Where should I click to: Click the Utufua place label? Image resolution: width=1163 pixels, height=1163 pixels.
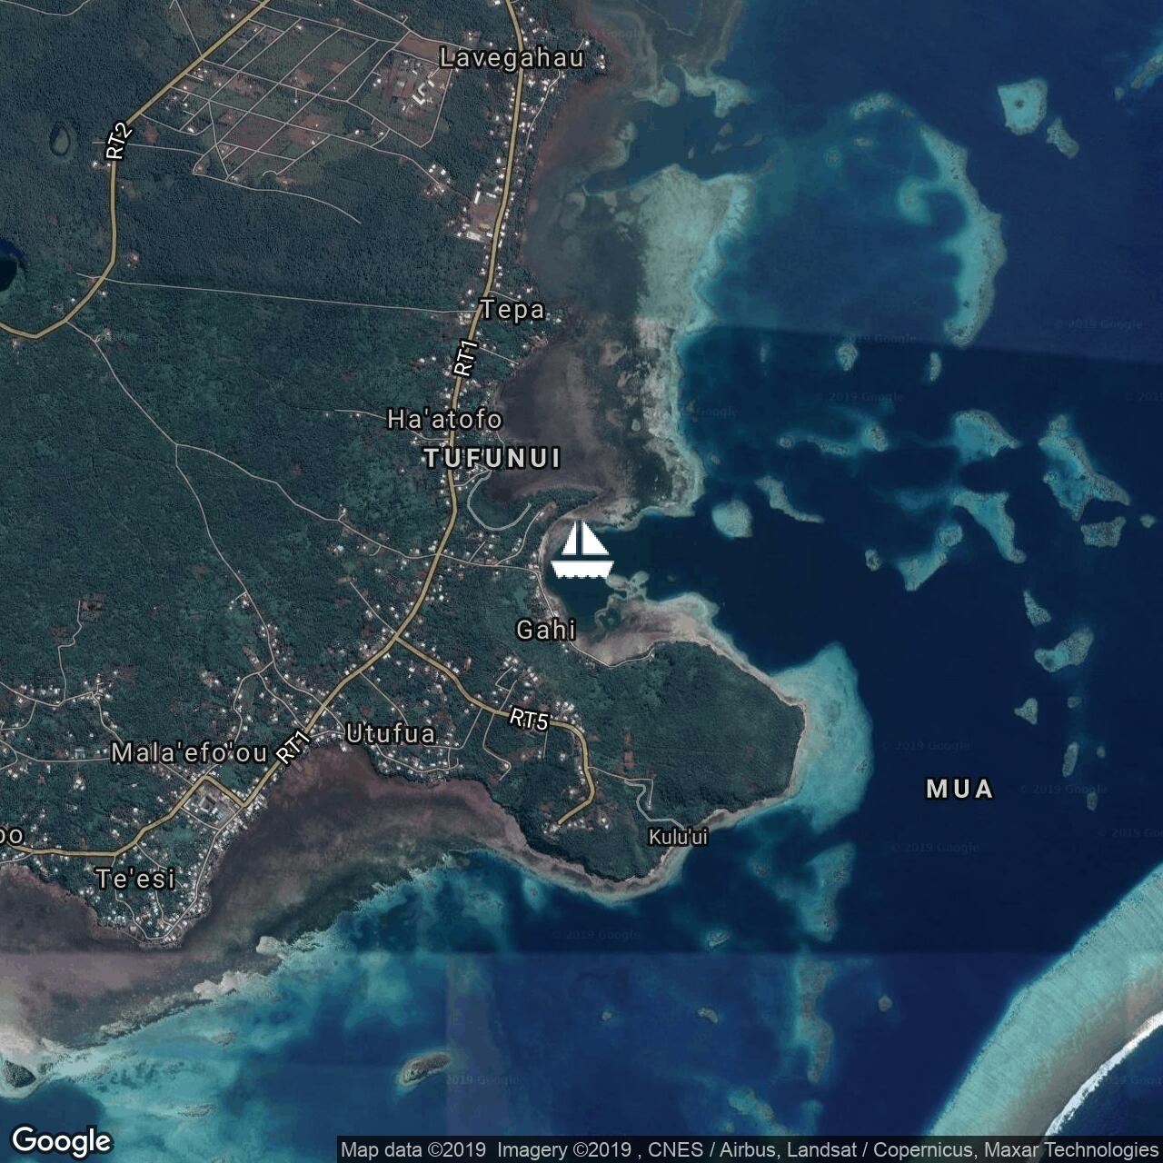tap(391, 734)
